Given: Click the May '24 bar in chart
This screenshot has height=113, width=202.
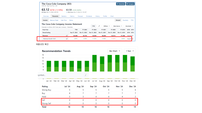Looking at the screenshot, I should tap(79, 66).
